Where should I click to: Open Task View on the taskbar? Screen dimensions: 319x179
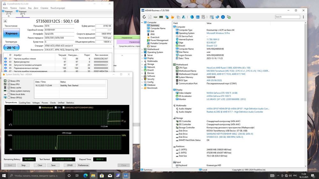(x=77, y=176)
